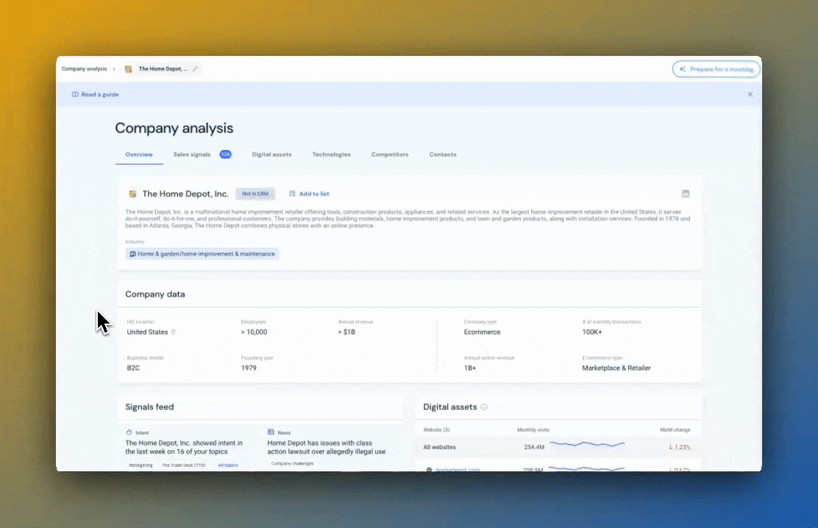The width and height of the screenshot is (818, 528).
Task: Click the location pin next to United States
Action: pos(173,332)
